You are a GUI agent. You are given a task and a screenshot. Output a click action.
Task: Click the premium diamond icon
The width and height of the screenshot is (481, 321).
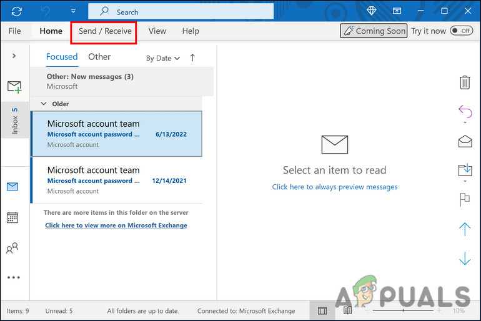(371, 11)
